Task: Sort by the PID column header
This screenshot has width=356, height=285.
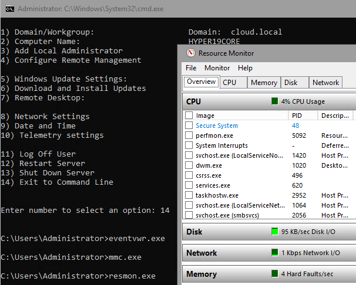Action: coord(303,116)
